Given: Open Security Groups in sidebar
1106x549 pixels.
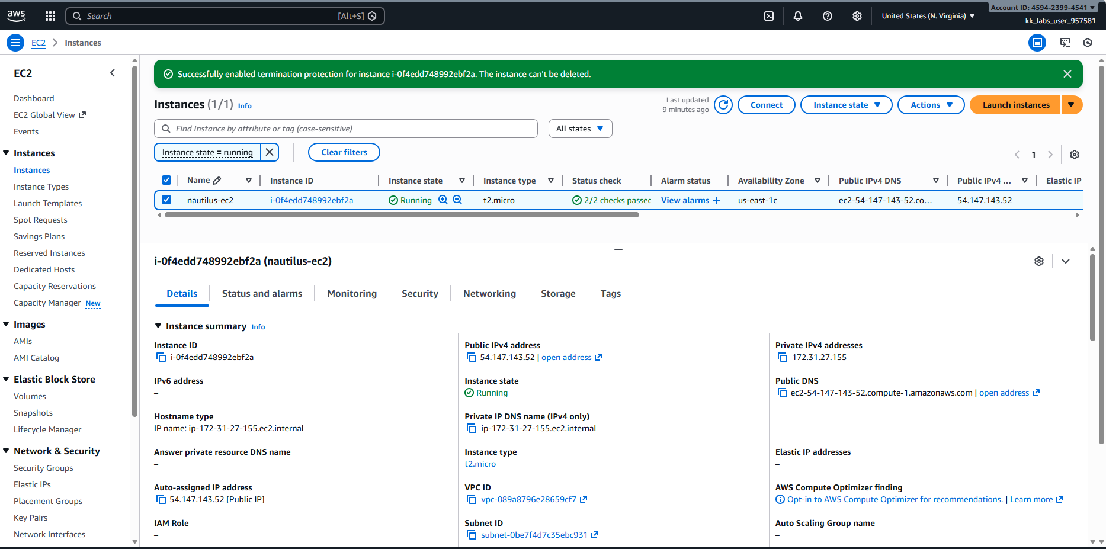Looking at the screenshot, I should coord(43,468).
